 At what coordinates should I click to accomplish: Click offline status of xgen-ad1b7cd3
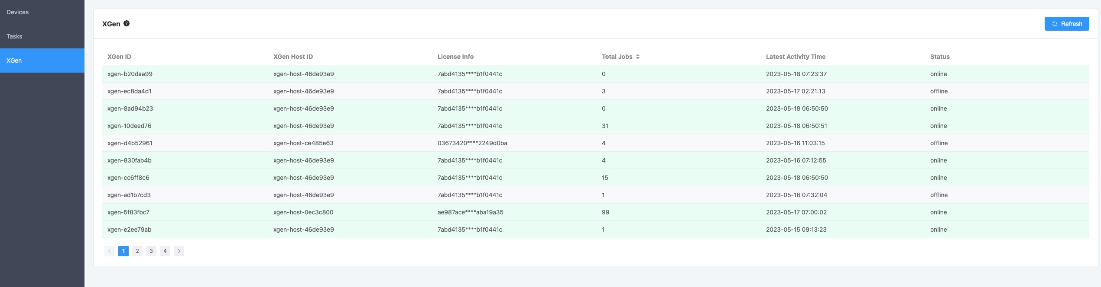coord(939,195)
